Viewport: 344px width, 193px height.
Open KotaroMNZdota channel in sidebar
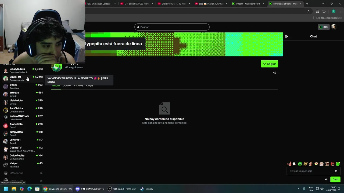pyautogui.click(x=23, y=118)
